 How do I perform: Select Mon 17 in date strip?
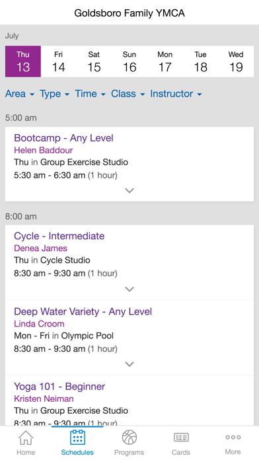point(165,61)
